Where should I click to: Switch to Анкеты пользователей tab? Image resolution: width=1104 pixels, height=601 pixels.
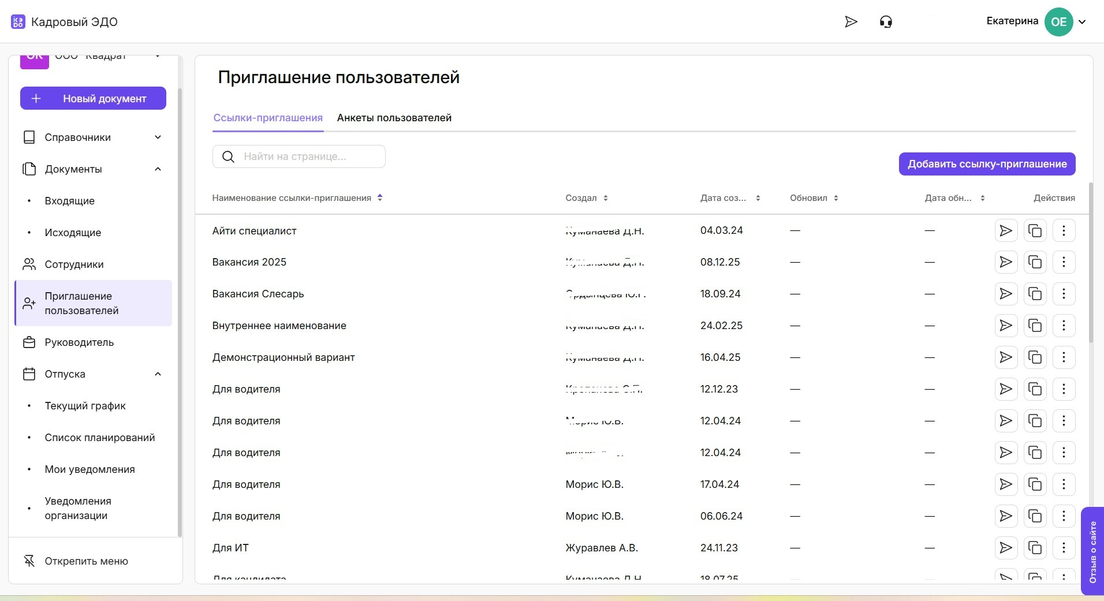tap(394, 118)
